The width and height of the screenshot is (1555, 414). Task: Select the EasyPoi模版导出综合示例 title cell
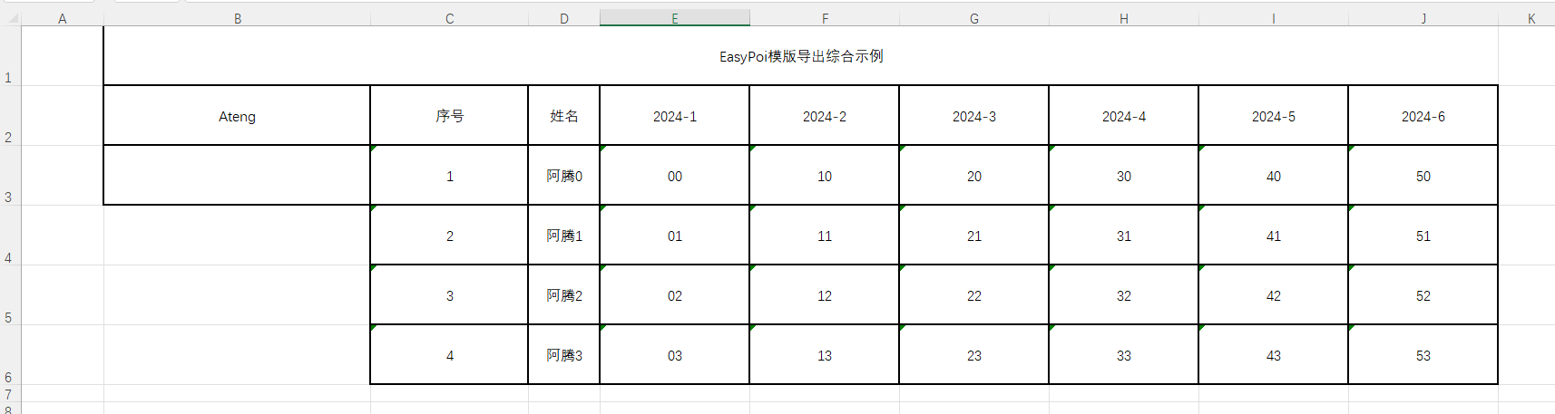tap(800, 56)
